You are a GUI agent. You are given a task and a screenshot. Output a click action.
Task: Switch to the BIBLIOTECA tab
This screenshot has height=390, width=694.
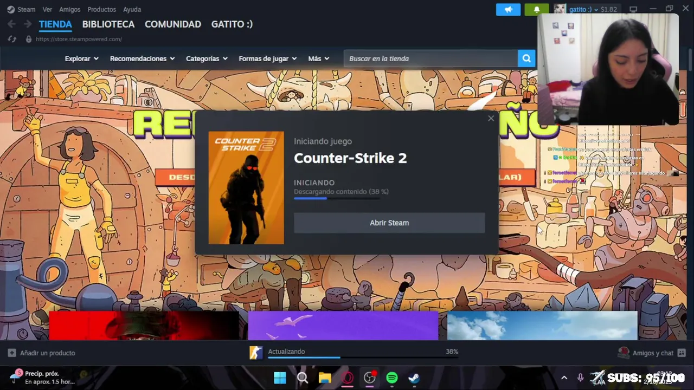pyautogui.click(x=108, y=24)
